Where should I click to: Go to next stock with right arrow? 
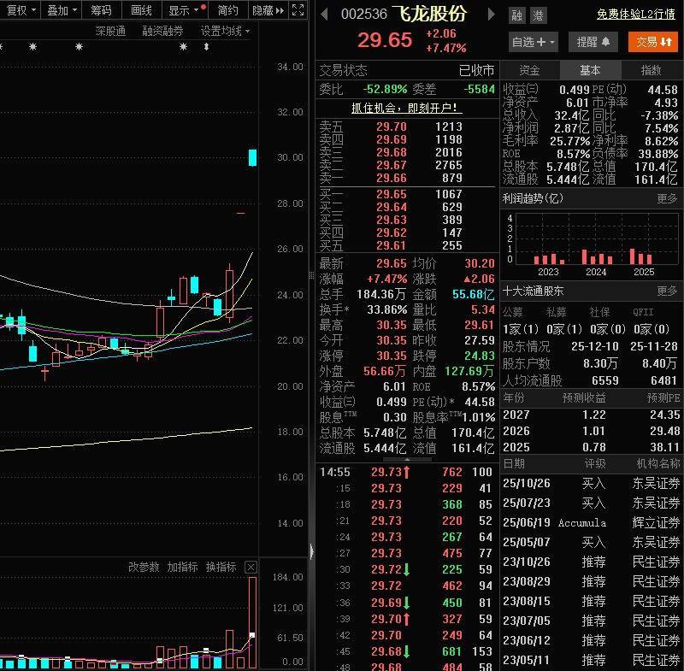[491, 15]
